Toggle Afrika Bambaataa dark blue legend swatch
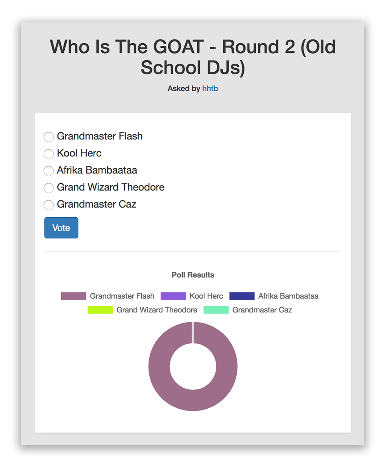 242,296
